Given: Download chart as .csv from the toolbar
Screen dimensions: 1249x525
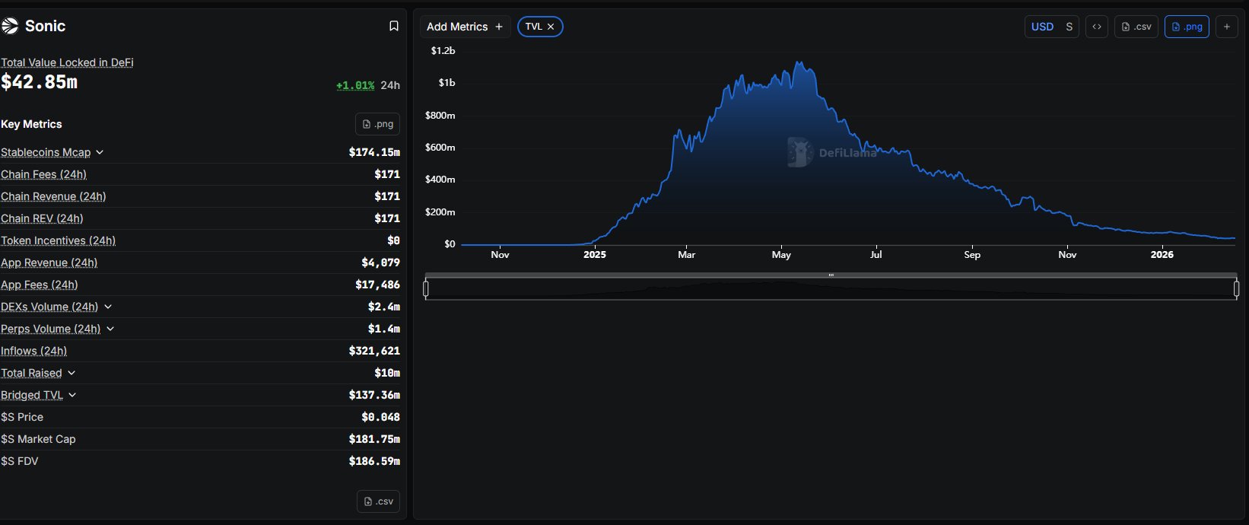Looking at the screenshot, I should [1136, 27].
